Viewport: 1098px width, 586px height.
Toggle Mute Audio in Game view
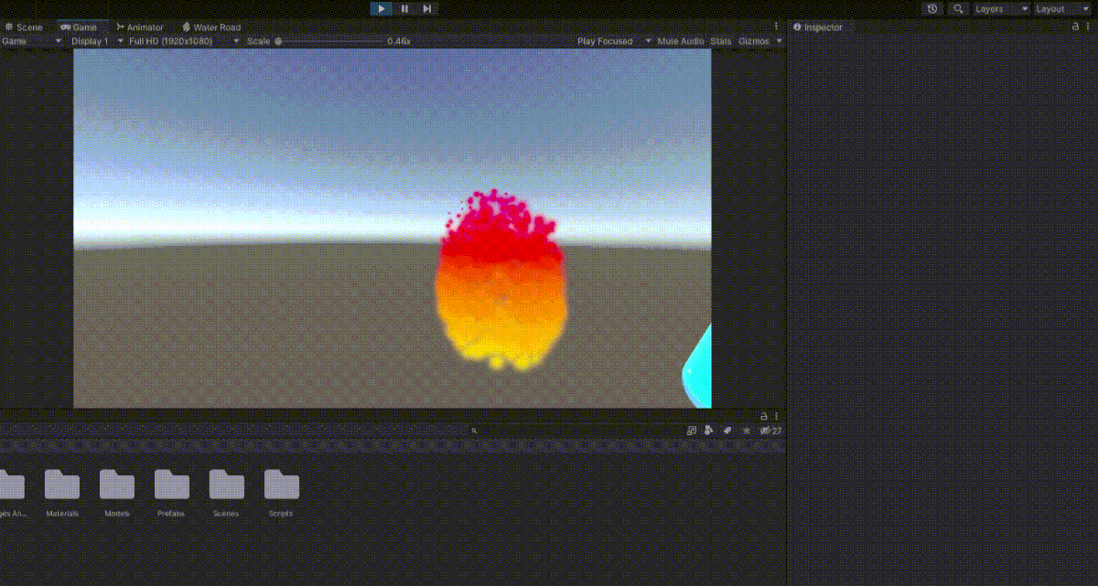pos(681,41)
